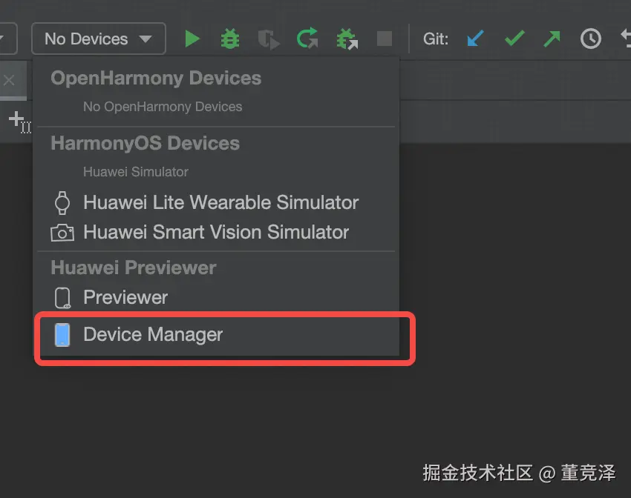Start debugging with the green bug icon
The height and width of the screenshot is (498, 631).
tap(230, 39)
